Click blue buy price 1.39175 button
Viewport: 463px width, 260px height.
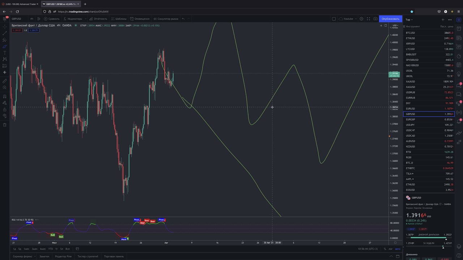click(34, 30)
